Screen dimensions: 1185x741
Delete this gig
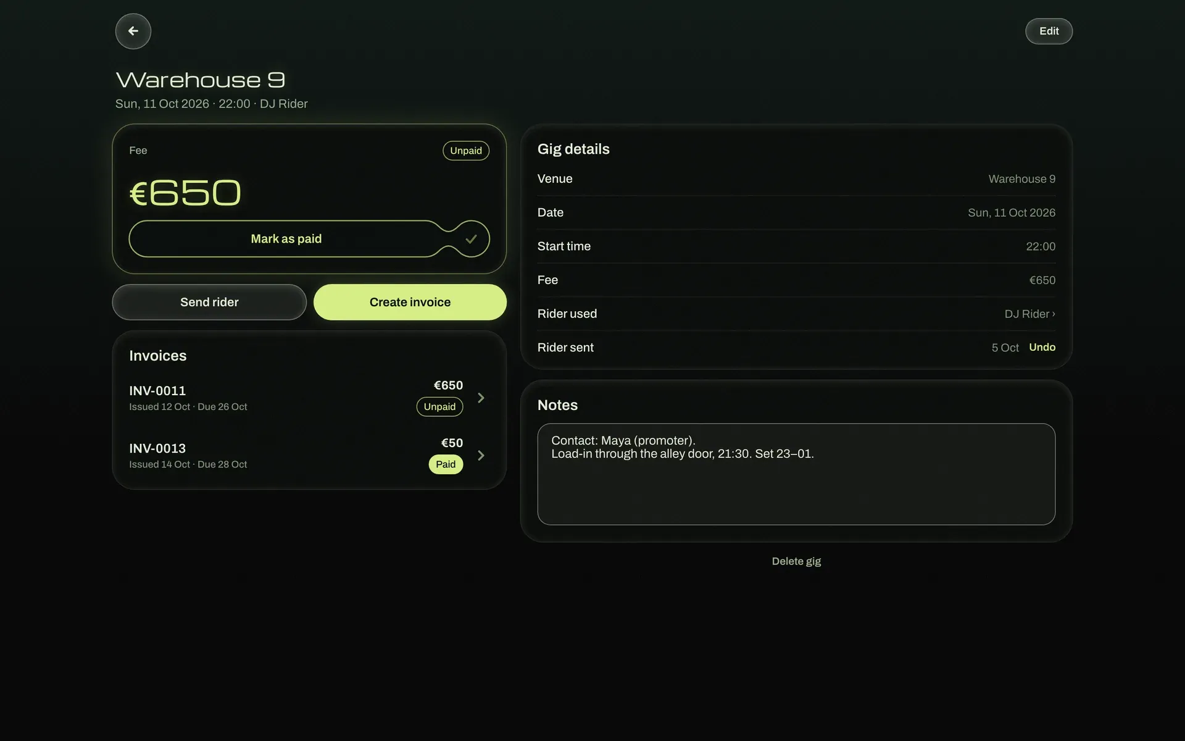click(x=796, y=561)
